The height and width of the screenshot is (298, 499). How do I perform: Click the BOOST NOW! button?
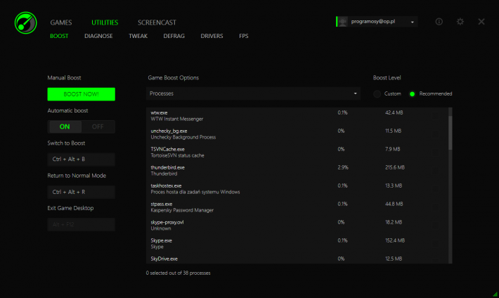[x=81, y=94]
